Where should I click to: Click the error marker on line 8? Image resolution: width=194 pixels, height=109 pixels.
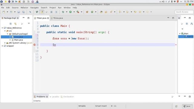pyautogui.click(x=35, y=45)
